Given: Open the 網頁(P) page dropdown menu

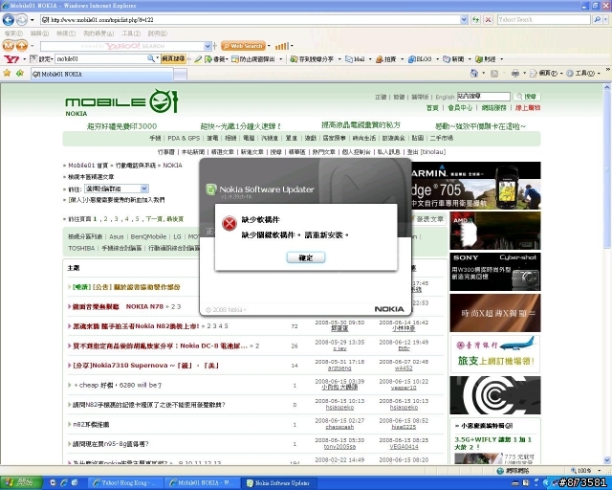Looking at the screenshot, I should [544, 73].
